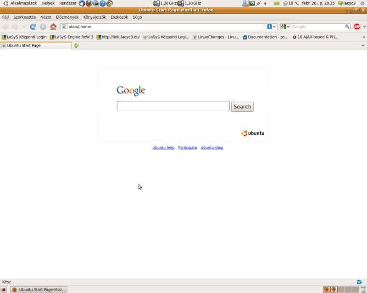
Task: Open the Ubuntu shop link
Action: click(x=212, y=147)
